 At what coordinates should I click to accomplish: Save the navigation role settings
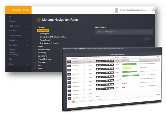149,39
